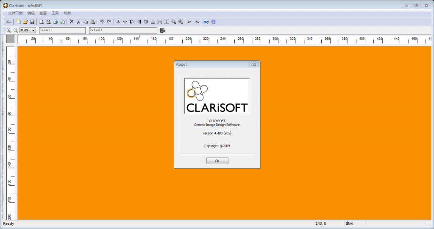Click the printer icon to print

tap(56, 22)
